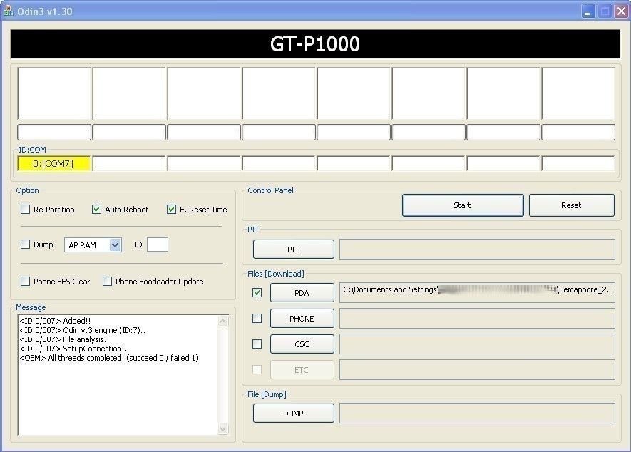
Task: Select the yellow 0:[COM7] port box
Action: click(x=54, y=163)
